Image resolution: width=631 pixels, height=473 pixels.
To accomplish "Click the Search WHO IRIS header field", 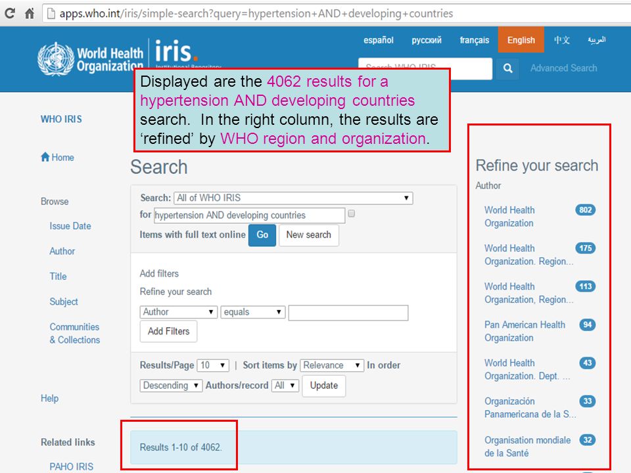I will [x=425, y=68].
